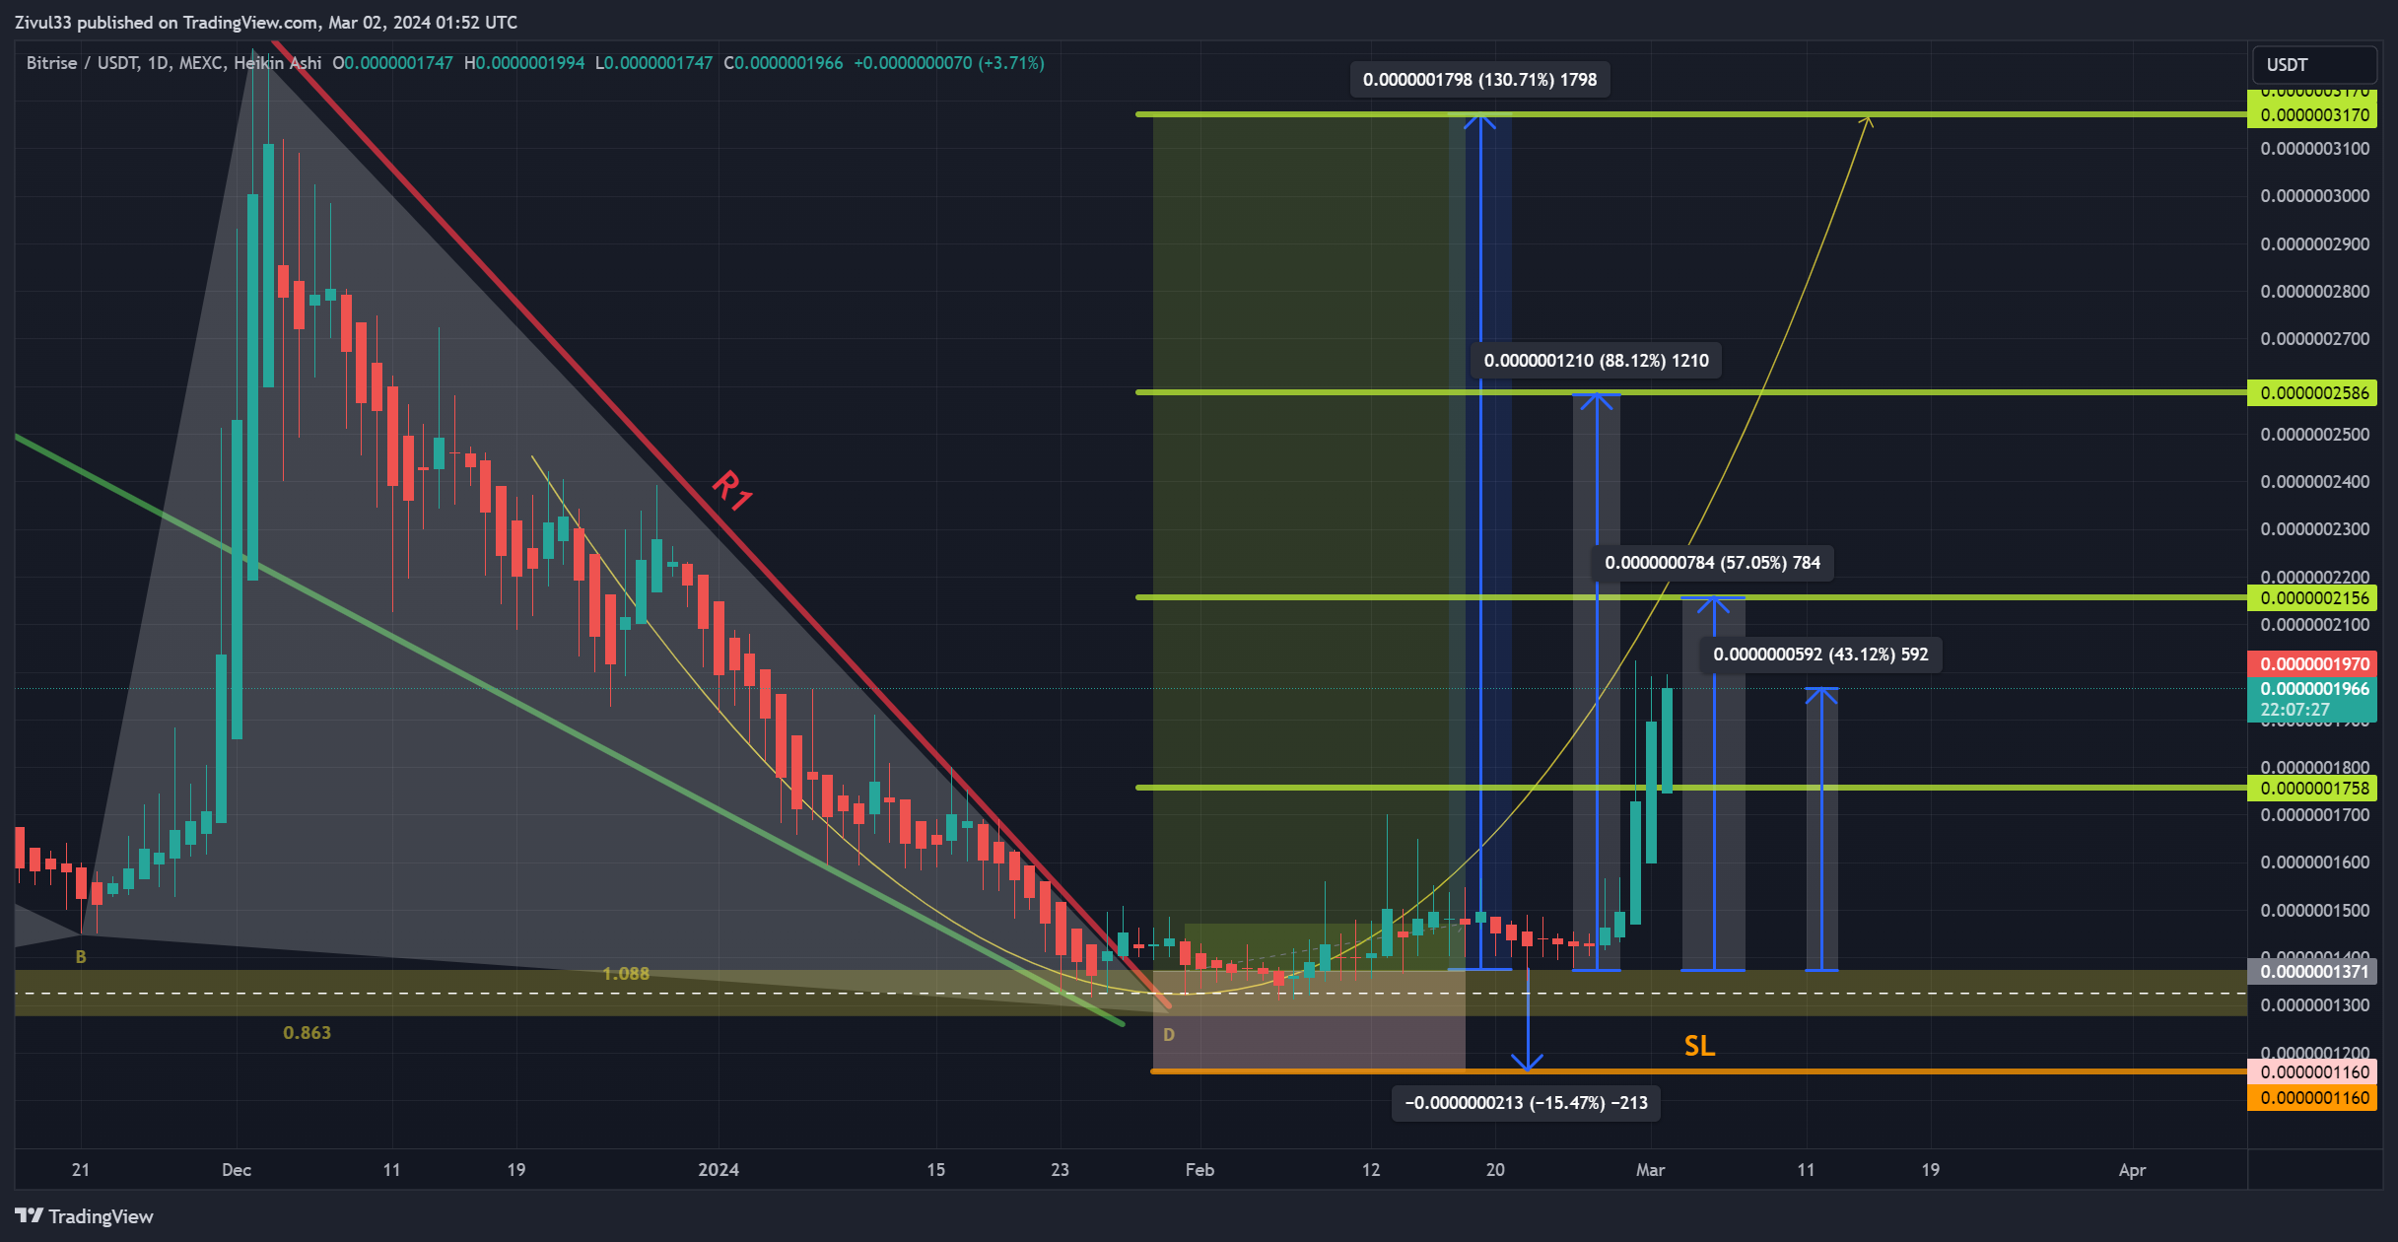
Task: Click the 57.05% measurement tooltip
Action: [x=1712, y=563]
